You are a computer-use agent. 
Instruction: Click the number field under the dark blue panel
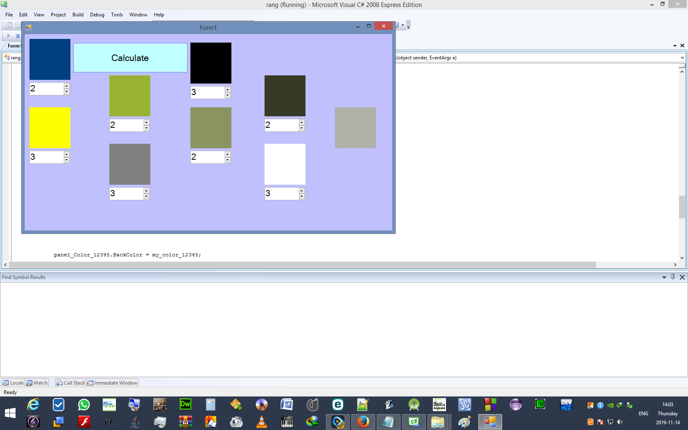(47, 89)
